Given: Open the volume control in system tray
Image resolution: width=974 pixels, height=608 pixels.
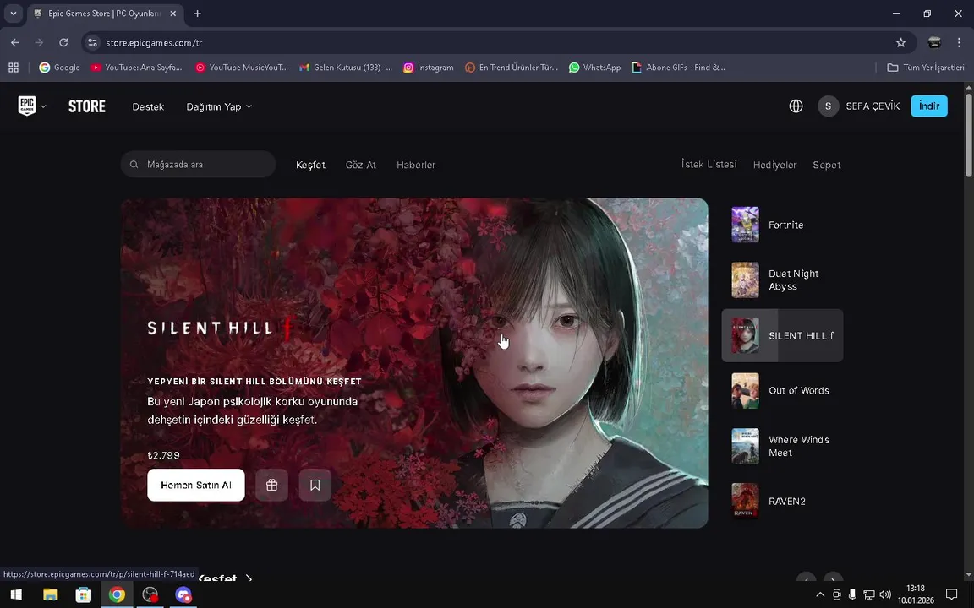Looking at the screenshot, I should (x=885, y=595).
